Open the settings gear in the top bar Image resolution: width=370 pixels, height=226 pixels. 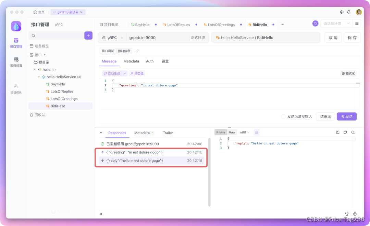tap(342, 12)
